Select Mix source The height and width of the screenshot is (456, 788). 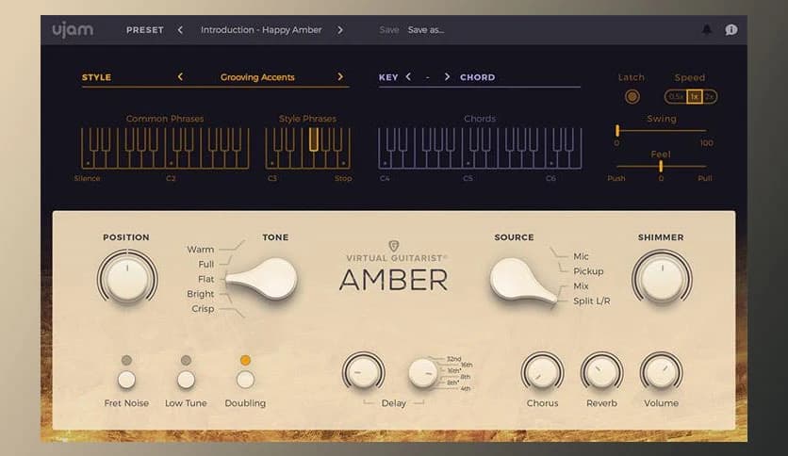(x=581, y=285)
